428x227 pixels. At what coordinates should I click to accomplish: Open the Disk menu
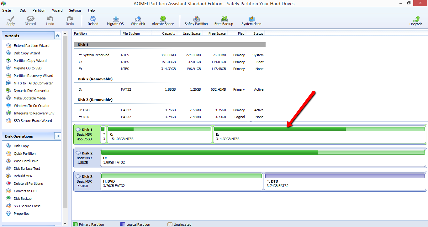(23, 10)
